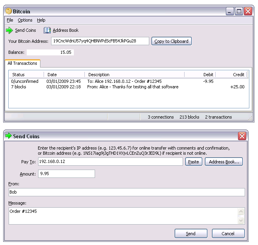
Task: Click description From: Alice - Thanks for testing
Action: coord(133,87)
